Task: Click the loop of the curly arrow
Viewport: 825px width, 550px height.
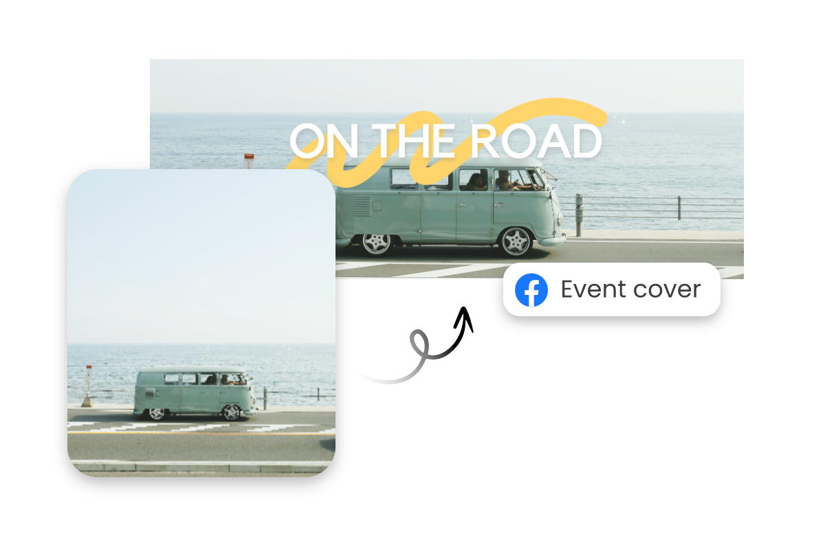Action: 419,344
